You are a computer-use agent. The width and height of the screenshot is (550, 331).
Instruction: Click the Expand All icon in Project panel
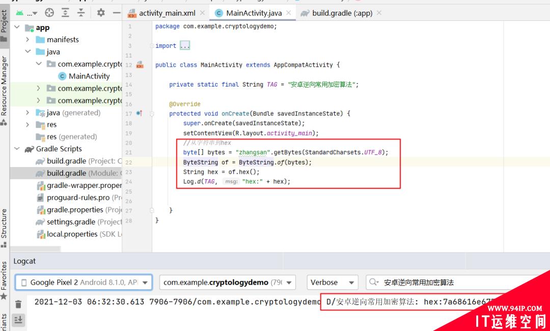click(x=65, y=13)
